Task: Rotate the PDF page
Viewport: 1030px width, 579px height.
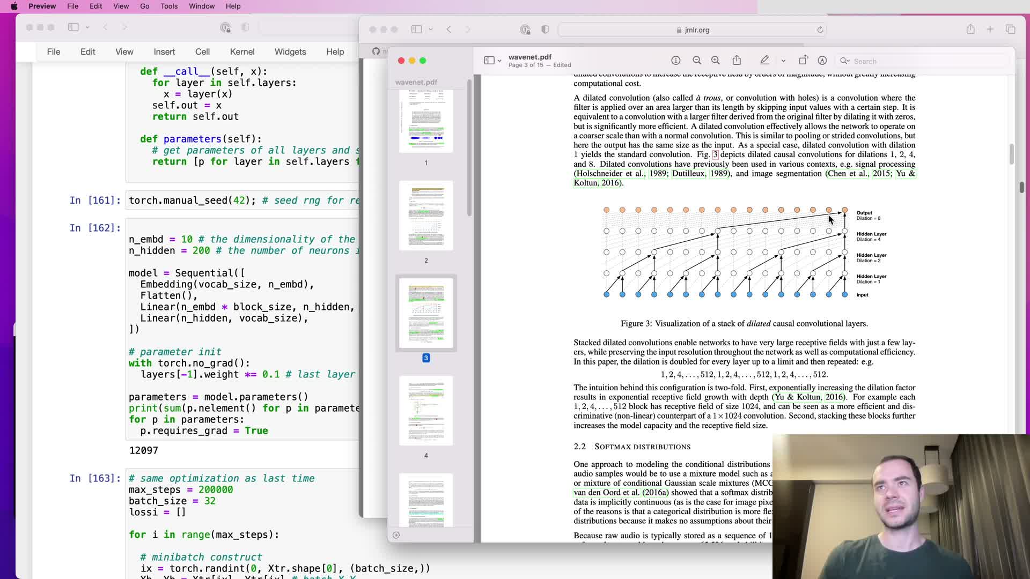Action: tap(803, 61)
